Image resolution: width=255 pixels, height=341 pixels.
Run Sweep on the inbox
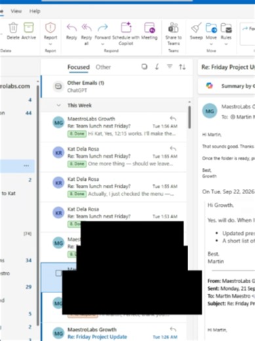click(196, 28)
